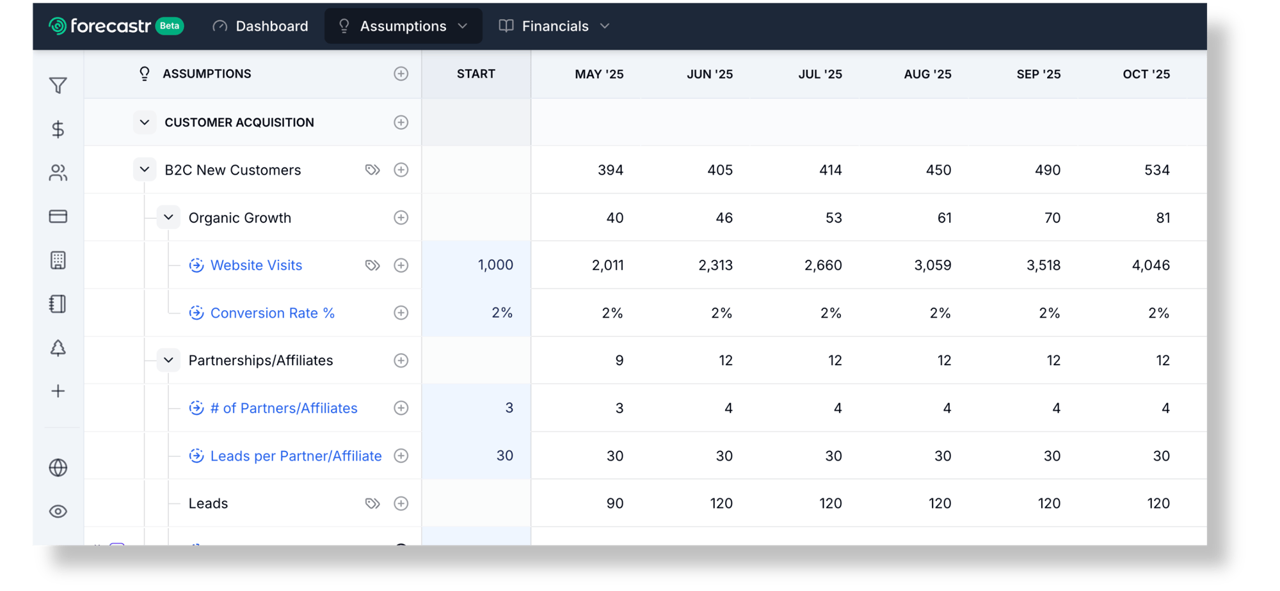The height and width of the screenshot is (591, 1280).
Task: Collapse Partnerships/Affiliates group
Action: pos(168,360)
